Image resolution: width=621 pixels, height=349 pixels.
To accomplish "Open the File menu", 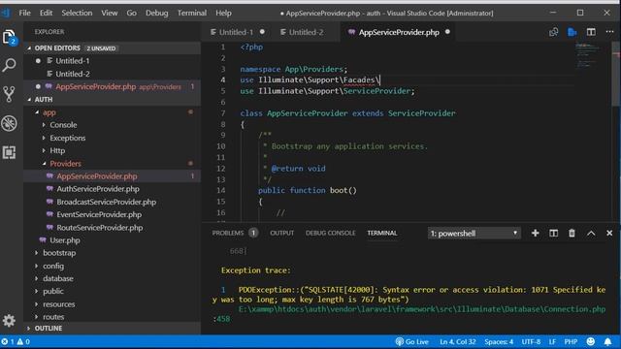I will tap(24, 13).
